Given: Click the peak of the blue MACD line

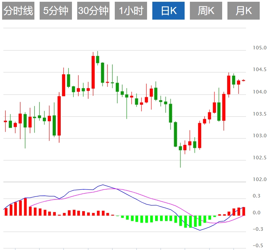Looking at the screenshot, I should 102,185.
